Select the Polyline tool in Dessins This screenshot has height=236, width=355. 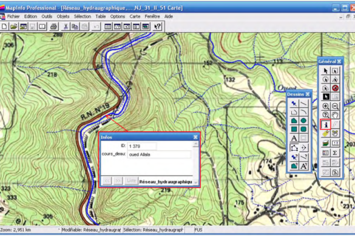pyautogui.click(x=294, y=112)
